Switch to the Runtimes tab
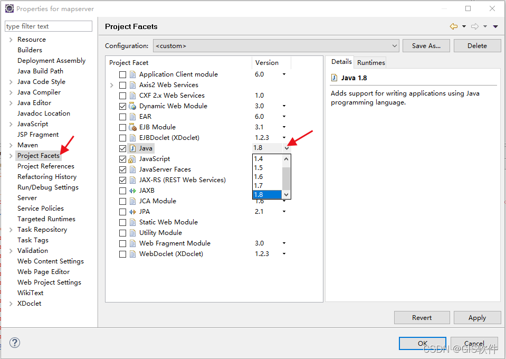Viewport: 506px width, 359px height. [371, 63]
